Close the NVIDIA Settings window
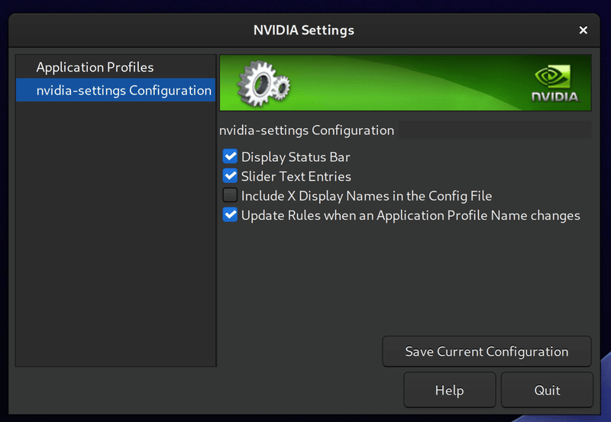Screen dimensions: 611x422 tap(583, 30)
